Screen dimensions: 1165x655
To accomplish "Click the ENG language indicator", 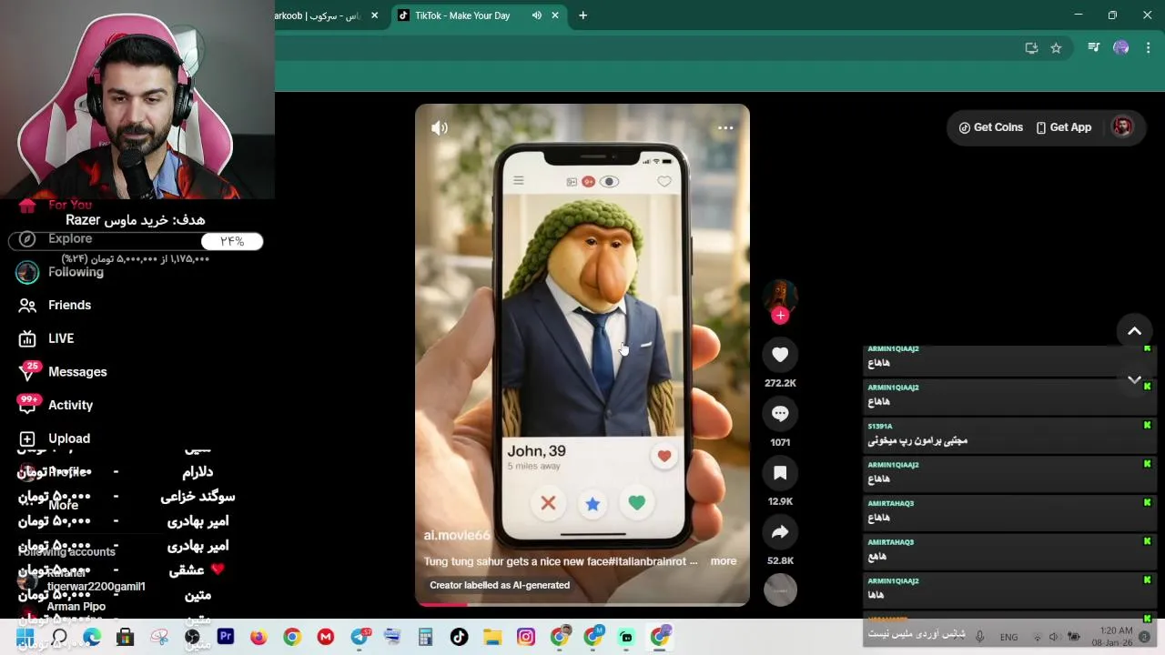I will point(1008,638).
